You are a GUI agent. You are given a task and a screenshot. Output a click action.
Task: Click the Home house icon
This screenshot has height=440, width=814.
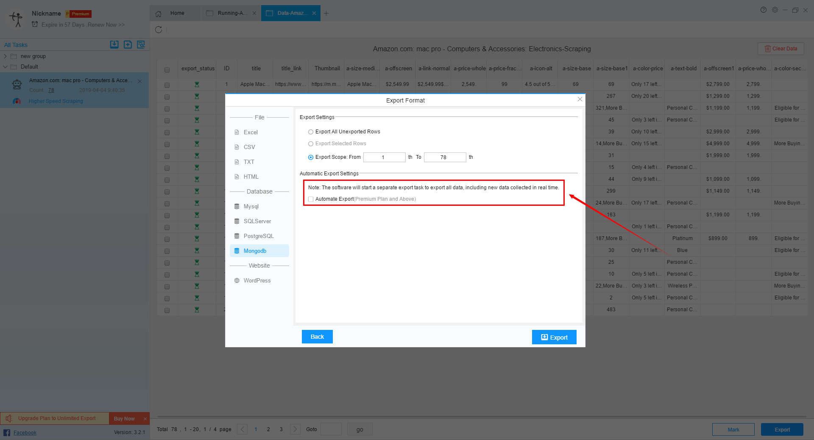(159, 14)
